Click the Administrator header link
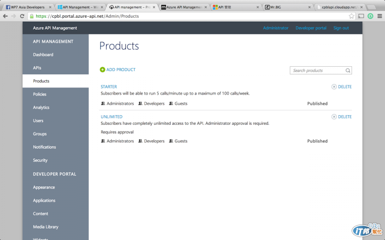The image size is (385, 240). point(276,28)
